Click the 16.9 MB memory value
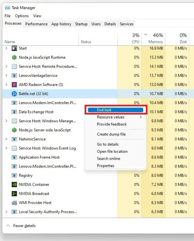The width and height of the screenshot is (194, 241). (x=156, y=48)
